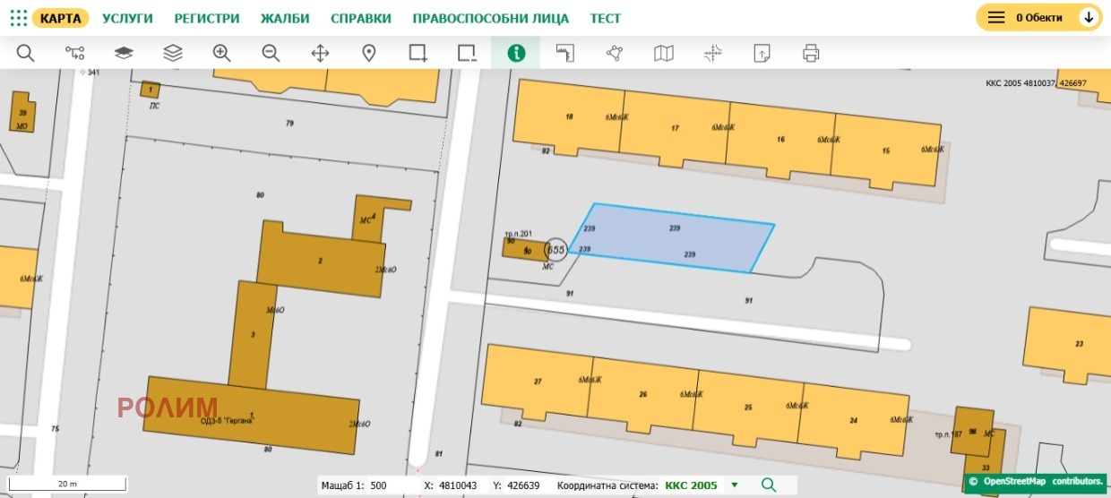Image resolution: width=1111 pixels, height=498 pixels.
Task: Click the 20 m scale bar
Action: click(68, 485)
